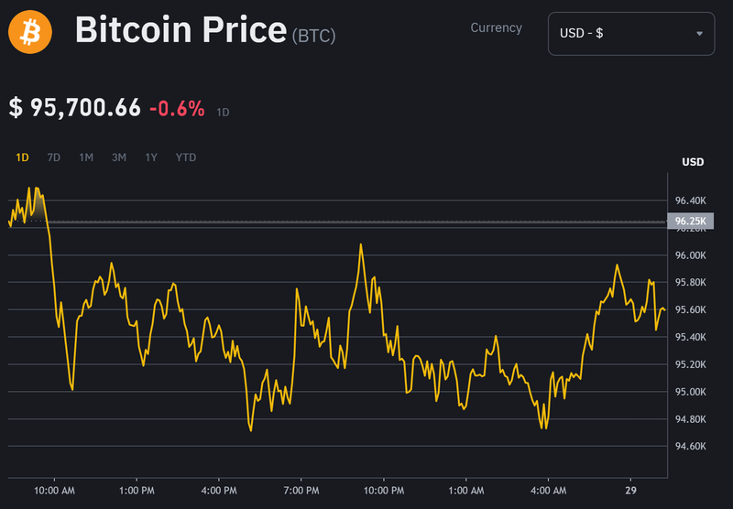Show the 1M price history
The height and width of the screenshot is (509, 733).
point(86,157)
